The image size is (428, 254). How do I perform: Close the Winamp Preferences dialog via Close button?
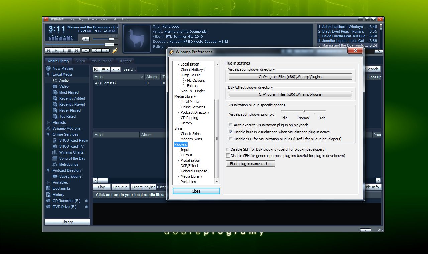pyautogui.click(x=196, y=191)
